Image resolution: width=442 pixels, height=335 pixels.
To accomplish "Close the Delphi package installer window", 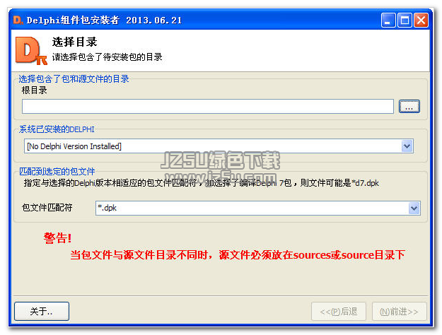I will pos(421,20).
